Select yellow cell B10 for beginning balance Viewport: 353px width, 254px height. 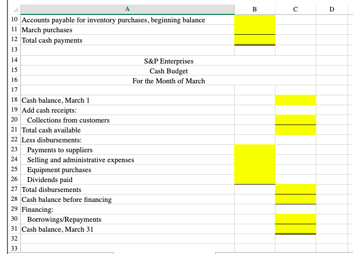click(x=255, y=20)
